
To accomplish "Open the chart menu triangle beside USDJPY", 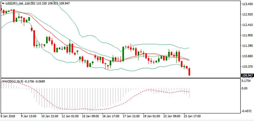I will coord(3,3).
